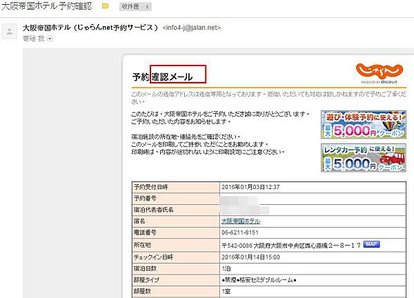This screenshot has width=414, height=298.
Task: Select the address 〒542-0086 大阪府大阪市中央区西心斎橋
Action: coord(291,246)
